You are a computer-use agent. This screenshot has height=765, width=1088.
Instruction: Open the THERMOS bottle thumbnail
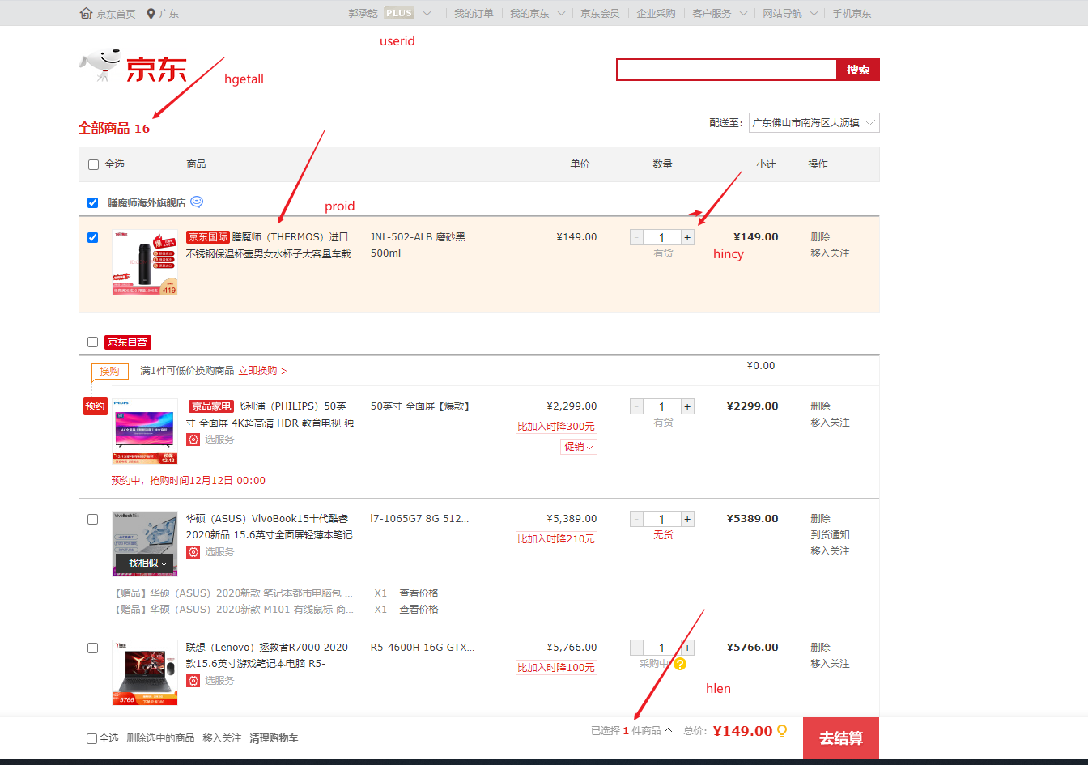(145, 262)
